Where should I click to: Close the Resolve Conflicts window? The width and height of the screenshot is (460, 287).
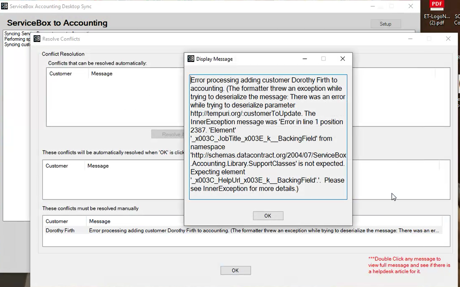click(x=448, y=39)
